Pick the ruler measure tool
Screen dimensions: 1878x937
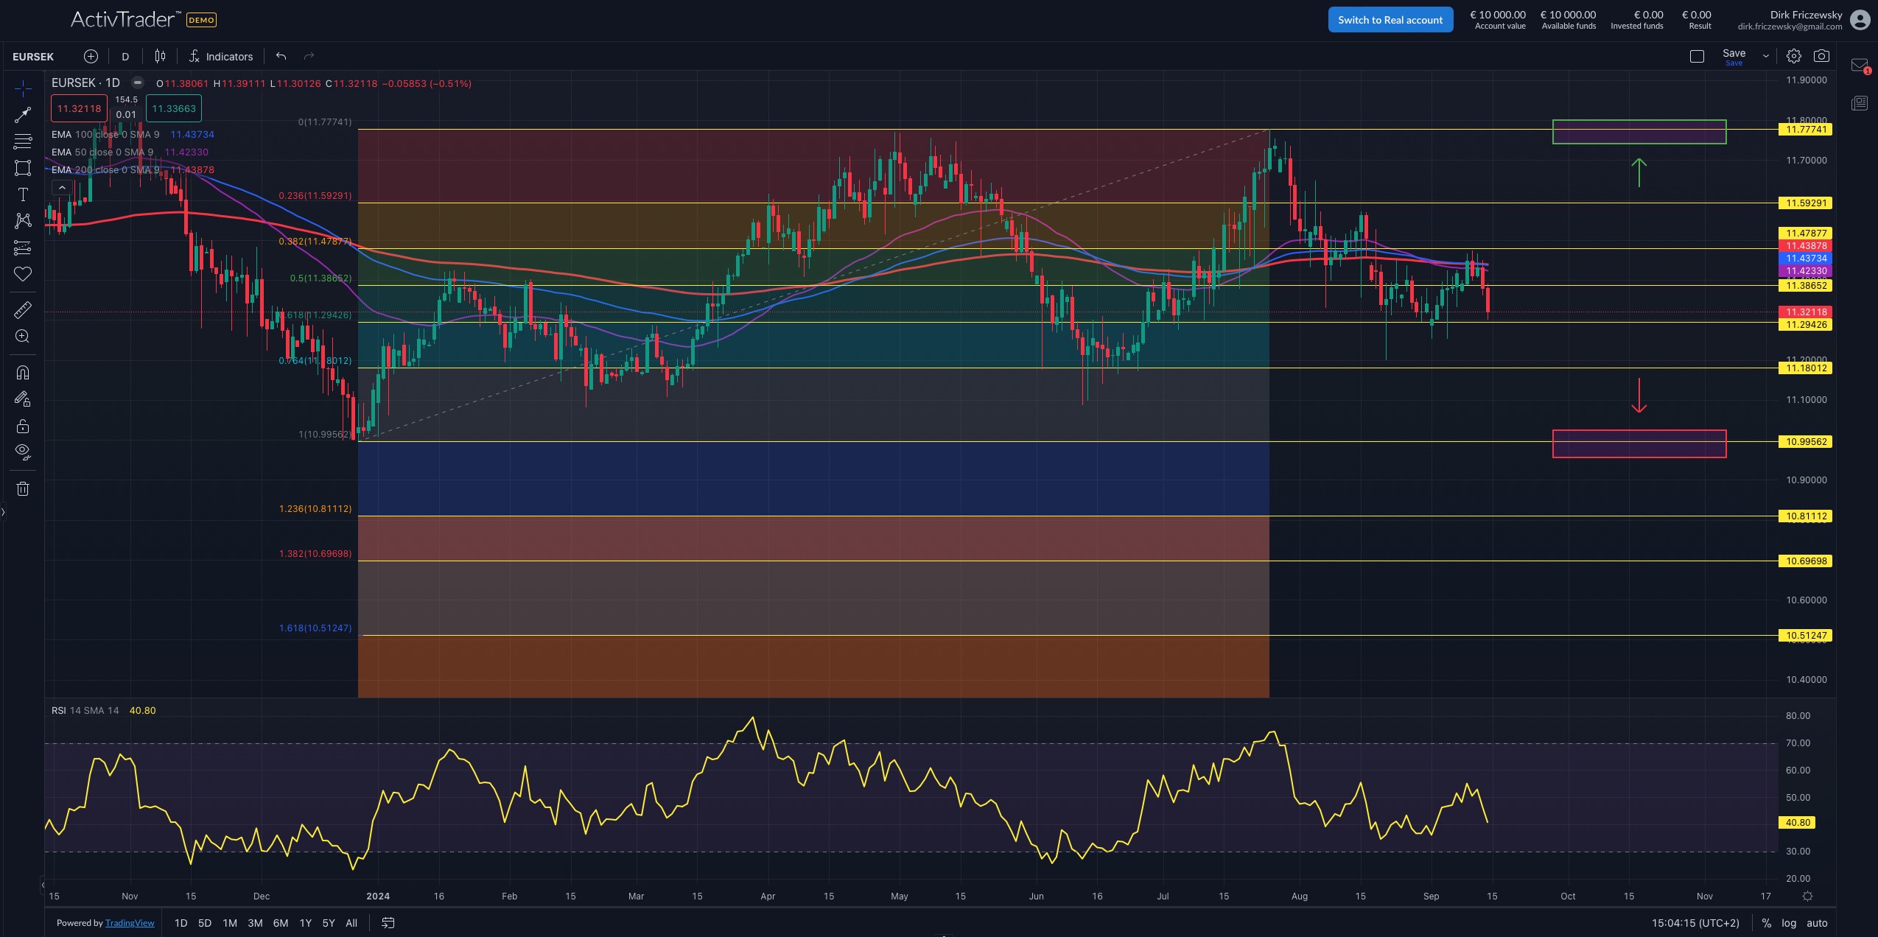[x=23, y=310]
